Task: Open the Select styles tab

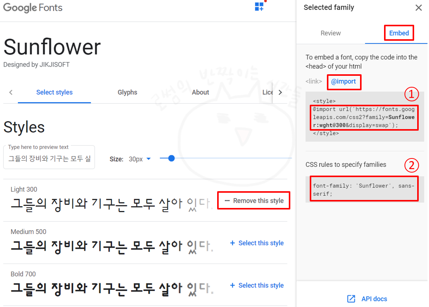Action: 54,92
